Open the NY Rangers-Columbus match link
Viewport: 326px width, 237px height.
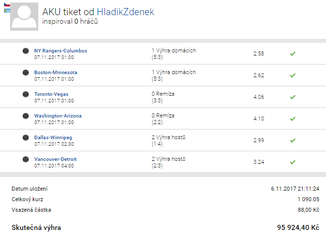[x=60, y=51]
